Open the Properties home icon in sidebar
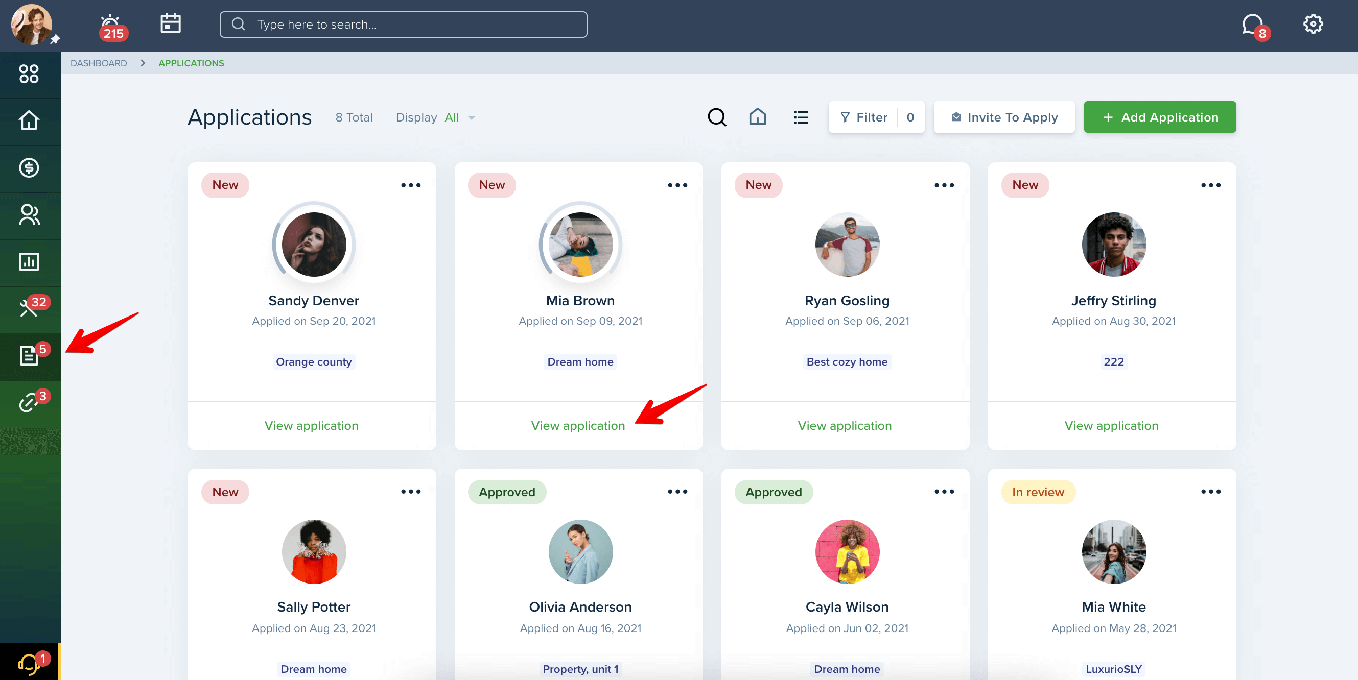The height and width of the screenshot is (680, 1358). [29, 120]
